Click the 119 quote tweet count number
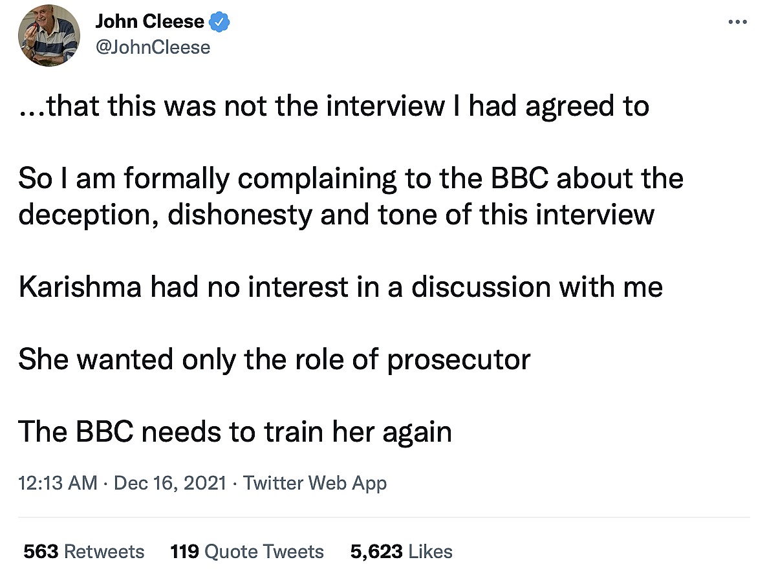 pyautogui.click(x=184, y=552)
